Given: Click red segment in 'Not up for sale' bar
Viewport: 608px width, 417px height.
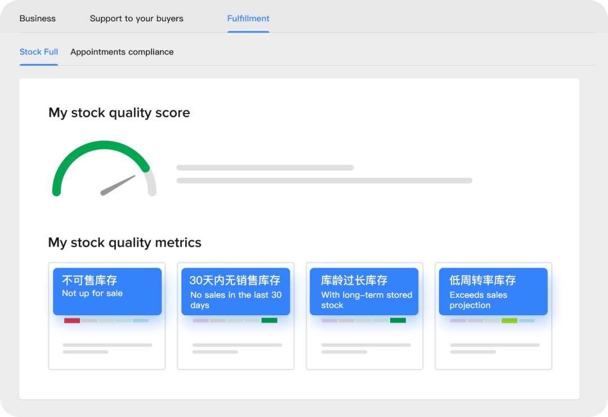Looking at the screenshot, I should (72, 320).
